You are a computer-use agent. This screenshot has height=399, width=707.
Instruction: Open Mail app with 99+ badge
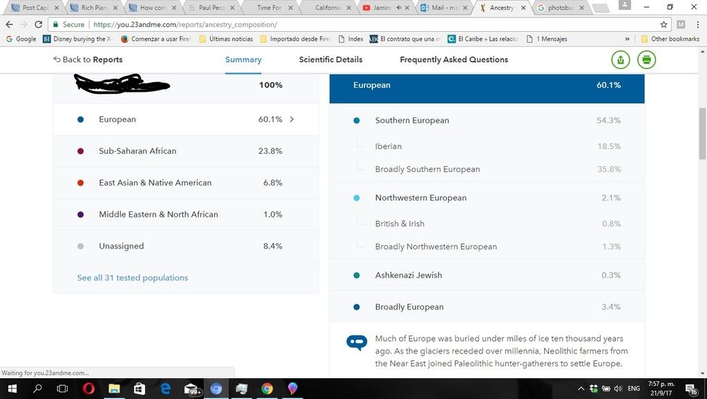192,389
